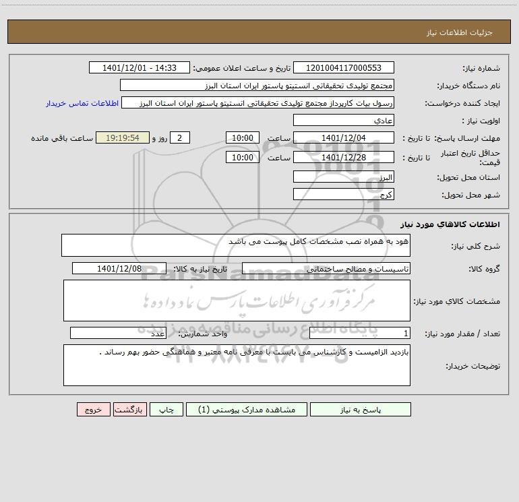This screenshot has width=519, height=502.
Task: Click the پاسخ به نیاز button
Action: coord(360,409)
